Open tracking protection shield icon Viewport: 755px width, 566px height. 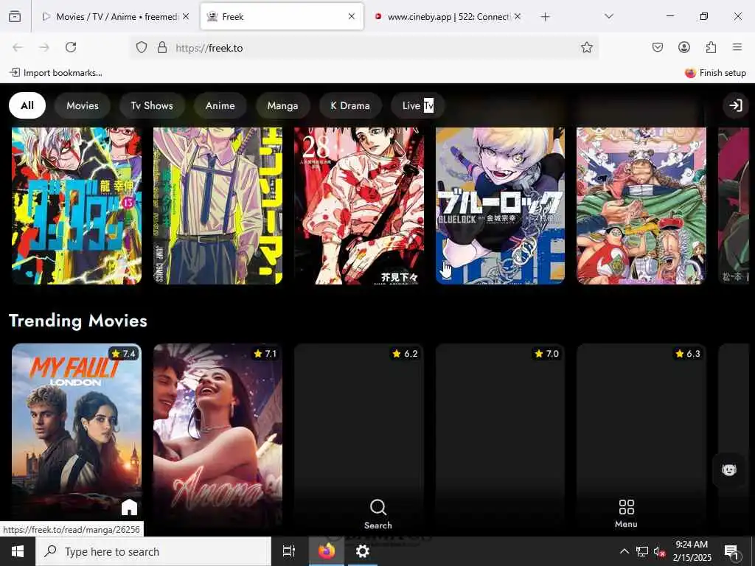141,47
